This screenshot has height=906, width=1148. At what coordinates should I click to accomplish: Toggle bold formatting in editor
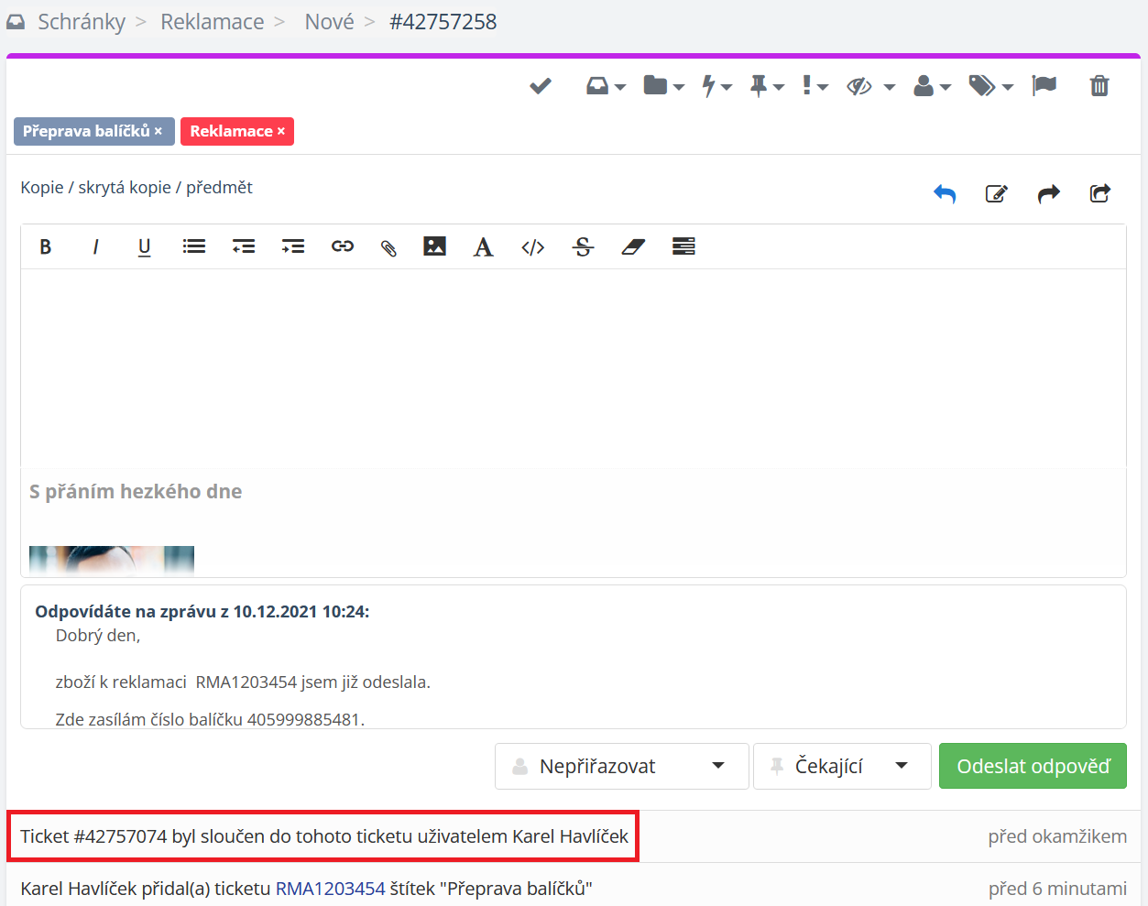pos(45,246)
